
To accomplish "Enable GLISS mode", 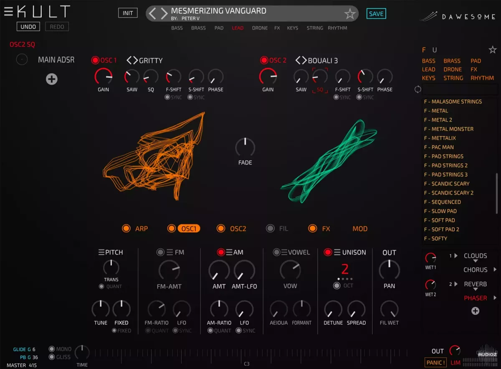I will click(52, 357).
